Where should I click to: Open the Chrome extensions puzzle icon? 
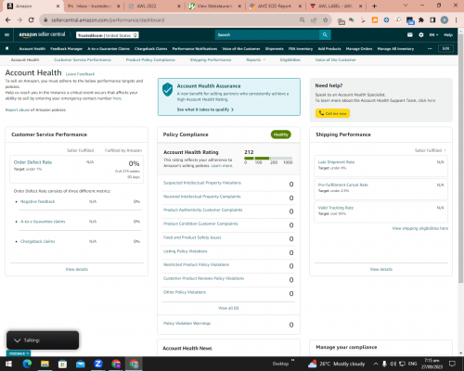point(421,20)
